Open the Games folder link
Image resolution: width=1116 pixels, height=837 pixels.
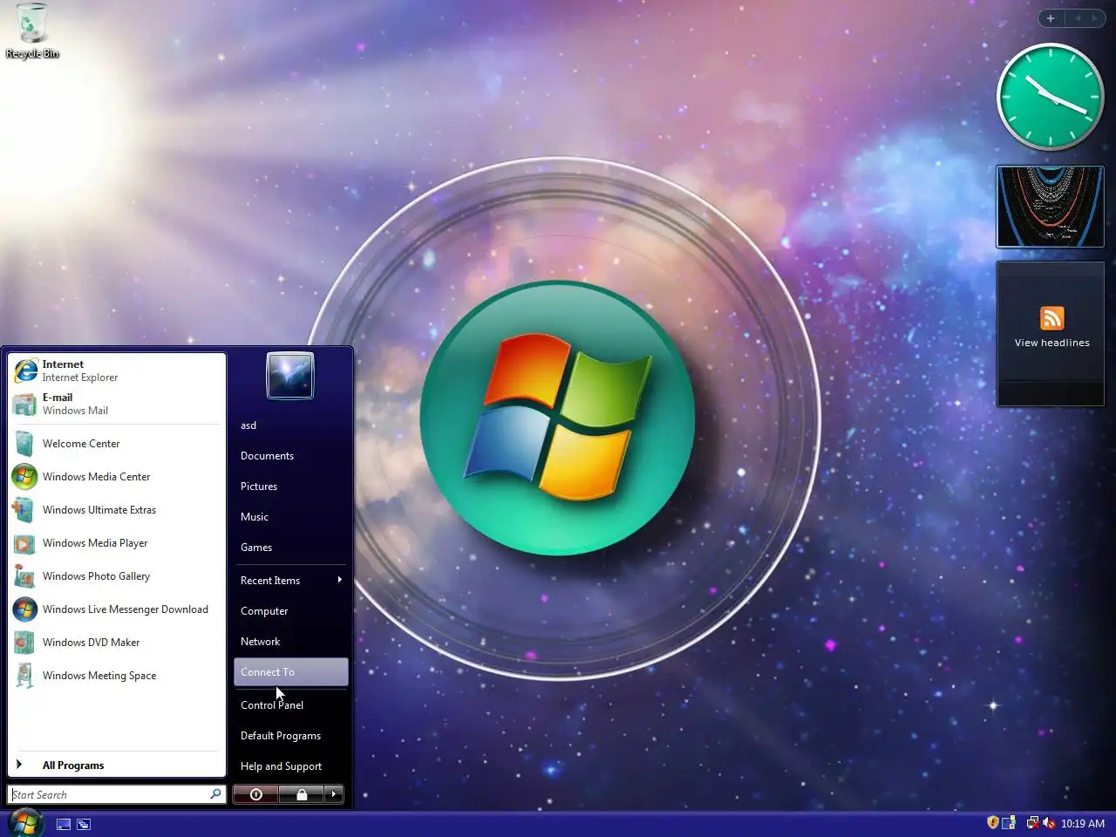tap(291, 548)
